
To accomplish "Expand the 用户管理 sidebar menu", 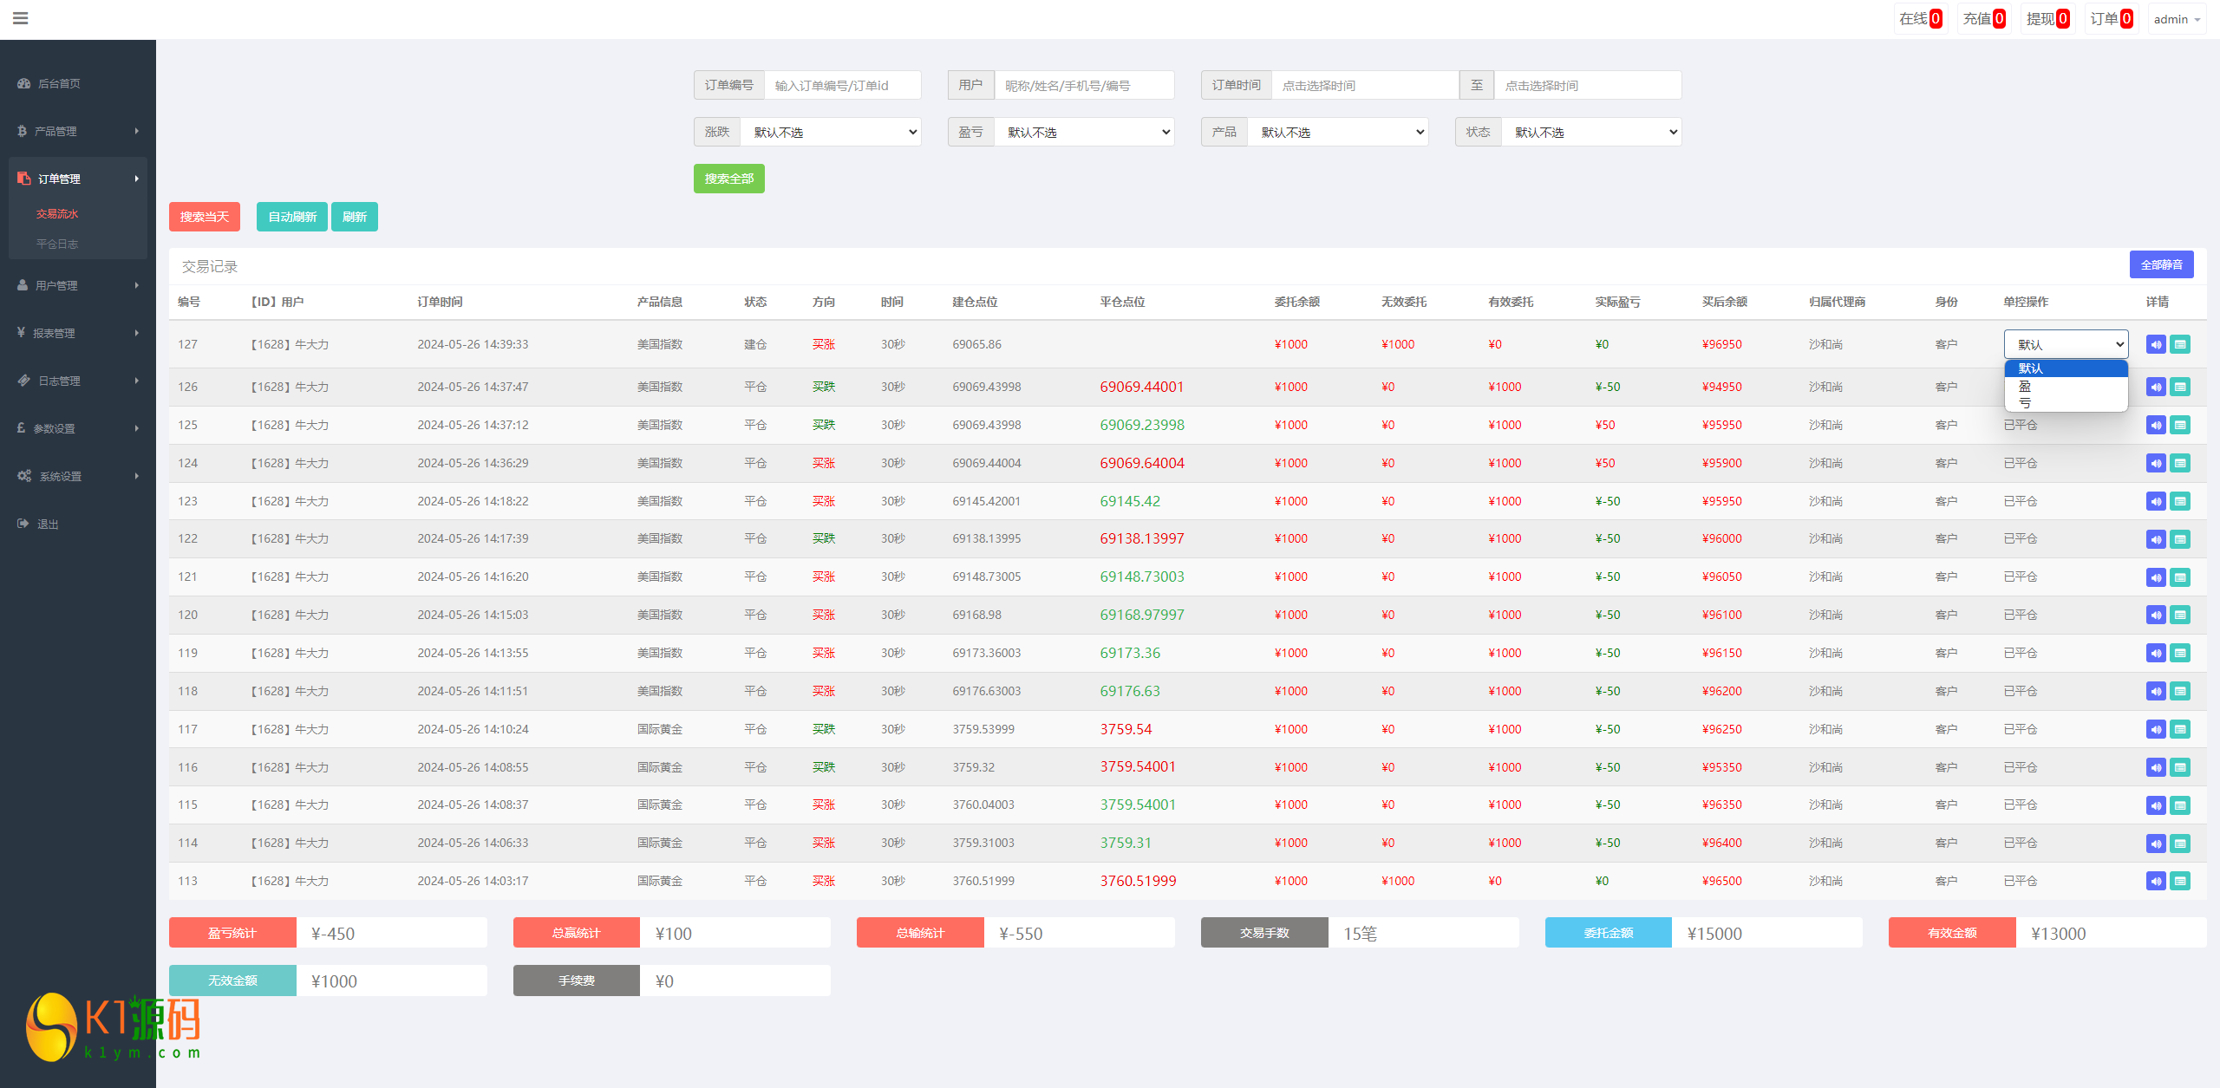I will (x=78, y=285).
